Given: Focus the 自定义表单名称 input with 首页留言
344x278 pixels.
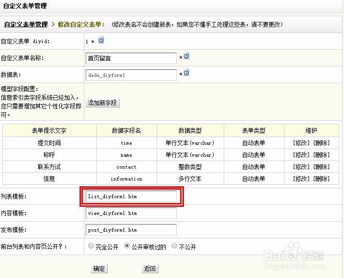Looking at the screenshot, I should pos(131,58).
